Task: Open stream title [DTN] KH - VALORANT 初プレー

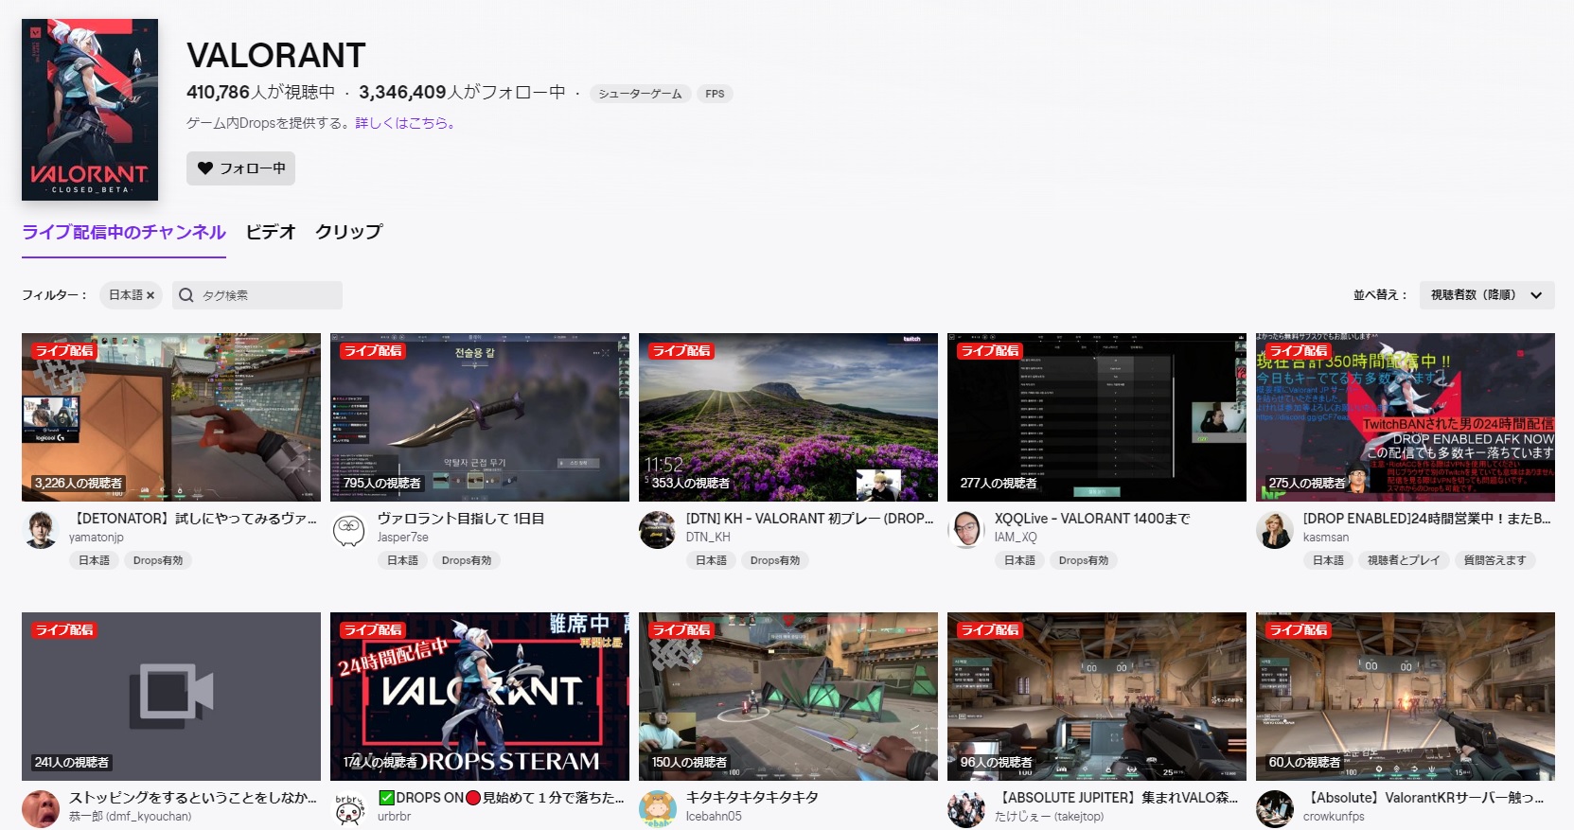Action: (x=810, y=519)
